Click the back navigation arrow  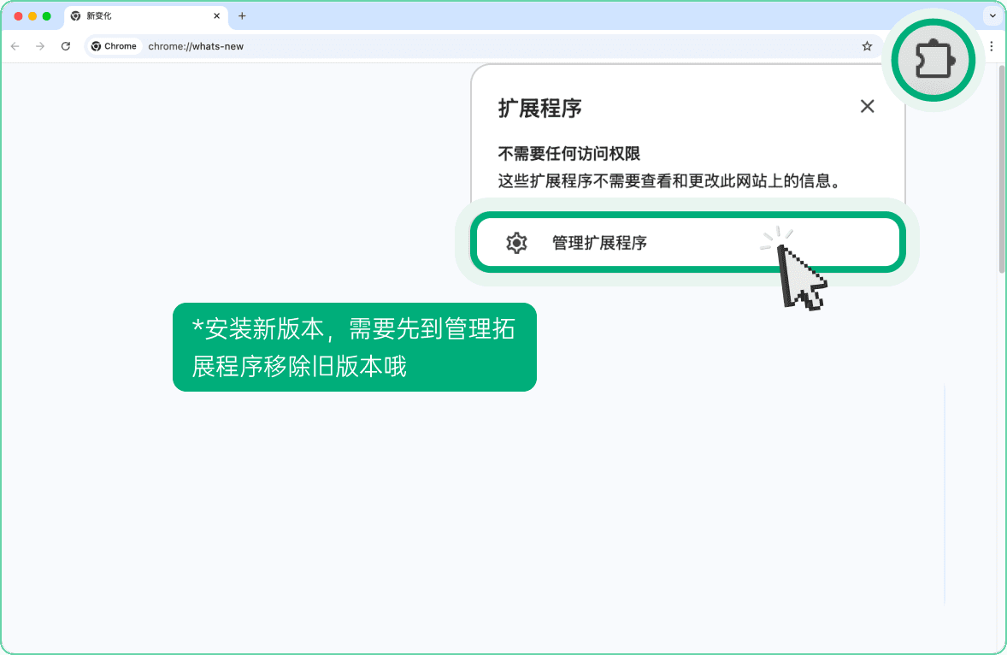click(15, 45)
